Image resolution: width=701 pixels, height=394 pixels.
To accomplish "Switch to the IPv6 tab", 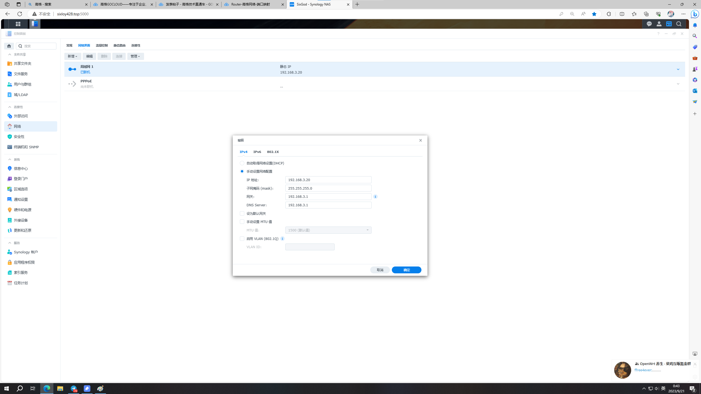I will coord(257,152).
